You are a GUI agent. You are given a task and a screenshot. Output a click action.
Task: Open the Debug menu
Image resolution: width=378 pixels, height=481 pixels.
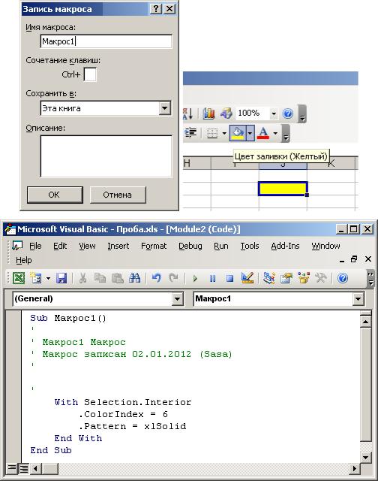tap(190, 246)
